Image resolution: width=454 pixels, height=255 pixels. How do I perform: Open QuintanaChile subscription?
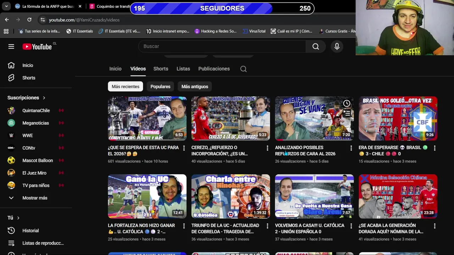pyautogui.click(x=35, y=110)
